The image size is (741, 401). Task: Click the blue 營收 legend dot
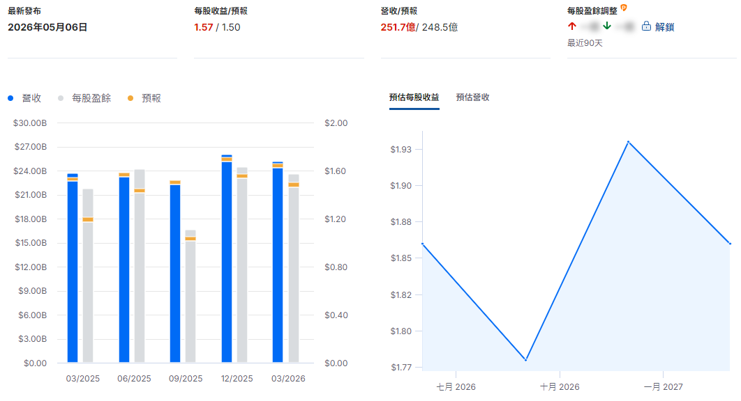click(10, 98)
